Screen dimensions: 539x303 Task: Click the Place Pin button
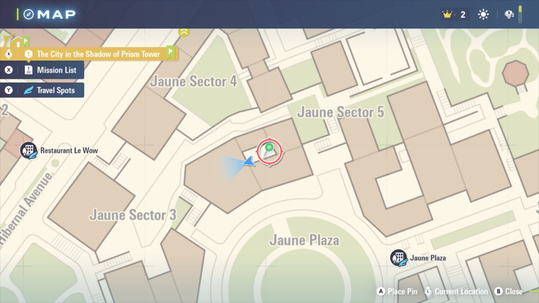(397, 291)
